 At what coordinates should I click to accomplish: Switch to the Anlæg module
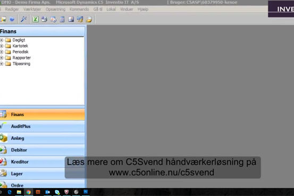pos(43,138)
